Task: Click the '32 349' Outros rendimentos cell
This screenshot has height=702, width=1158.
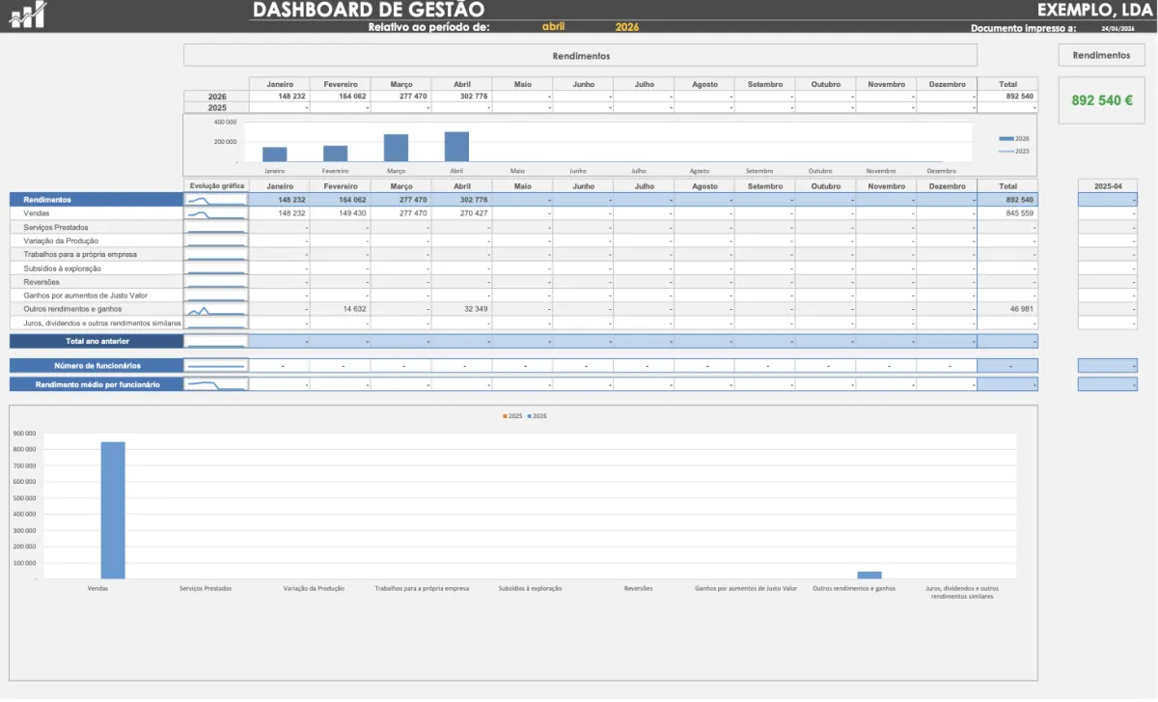Action: click(462, 309)
